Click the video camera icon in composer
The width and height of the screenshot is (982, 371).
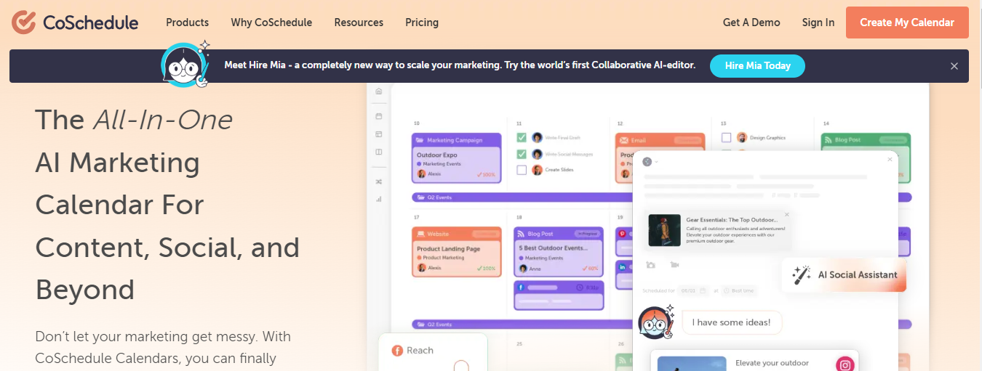(674, 266)
